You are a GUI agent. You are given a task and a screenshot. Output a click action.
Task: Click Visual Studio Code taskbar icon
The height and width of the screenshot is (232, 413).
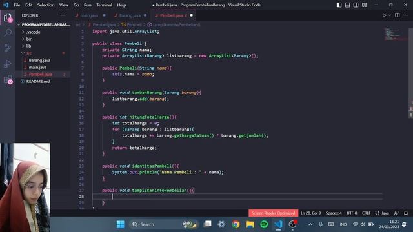[278, 224]
